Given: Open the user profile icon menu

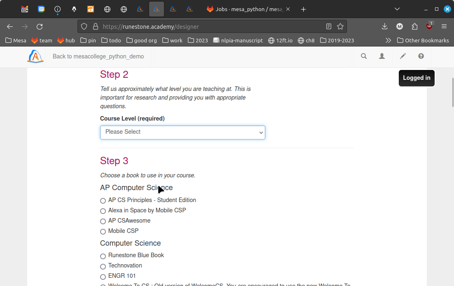Looking at the screenshot, I should (x=382, y=56).
